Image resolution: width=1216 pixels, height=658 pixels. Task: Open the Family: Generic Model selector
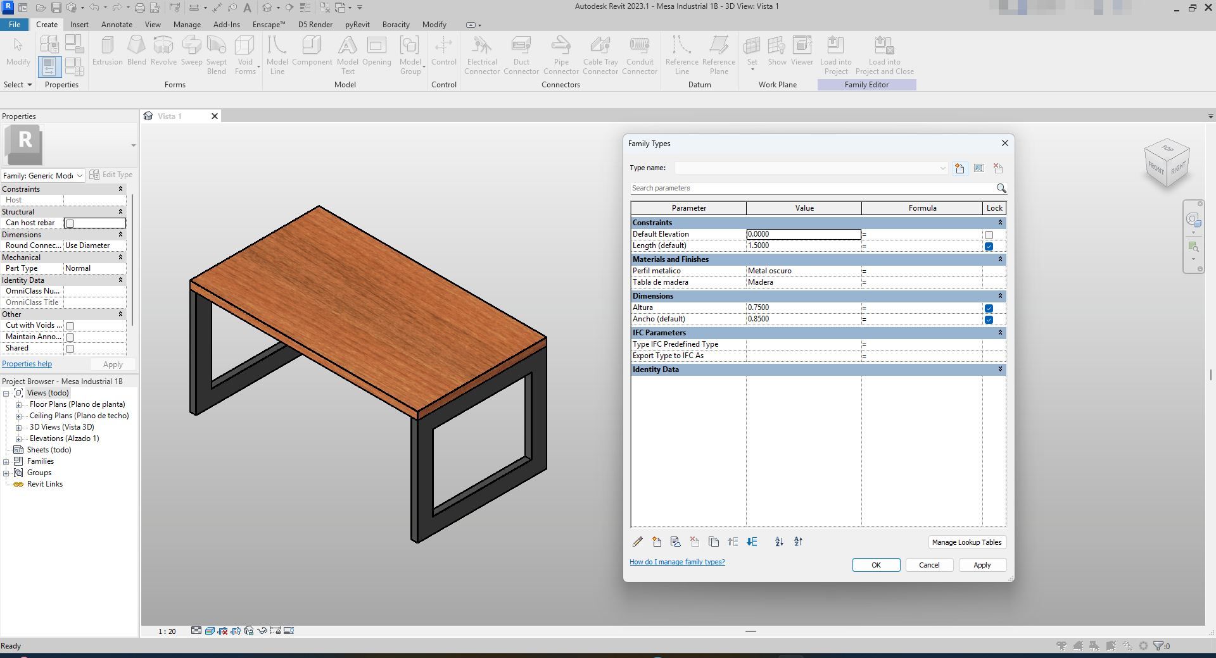click(43, 175)
